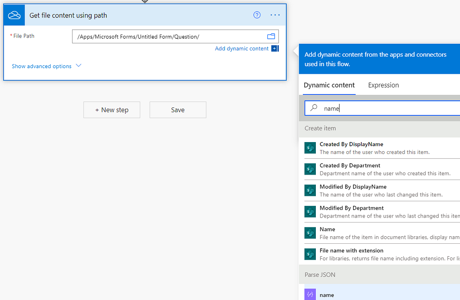Image resolution: width=460 pixels, height=300 pixels.
Task: Click inside the File Path input field
Action: click(x=167, y=36)
